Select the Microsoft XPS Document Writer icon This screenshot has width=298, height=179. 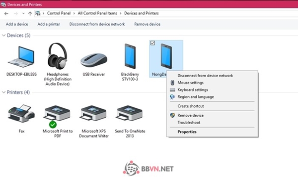(x=93, y=113)
